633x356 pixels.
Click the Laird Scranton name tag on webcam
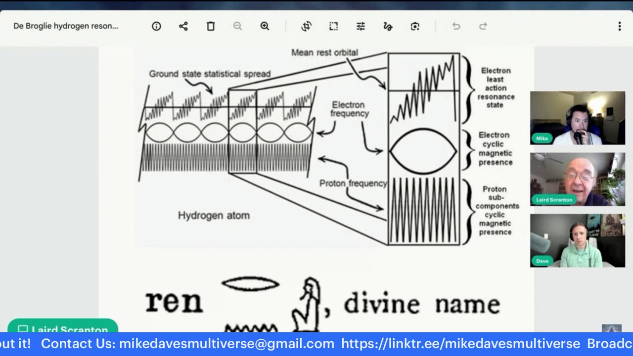(554, 200)
